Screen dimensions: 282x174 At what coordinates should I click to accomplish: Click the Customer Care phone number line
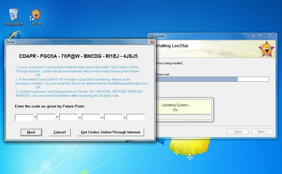pyautogui.click(x=79, y=91)
